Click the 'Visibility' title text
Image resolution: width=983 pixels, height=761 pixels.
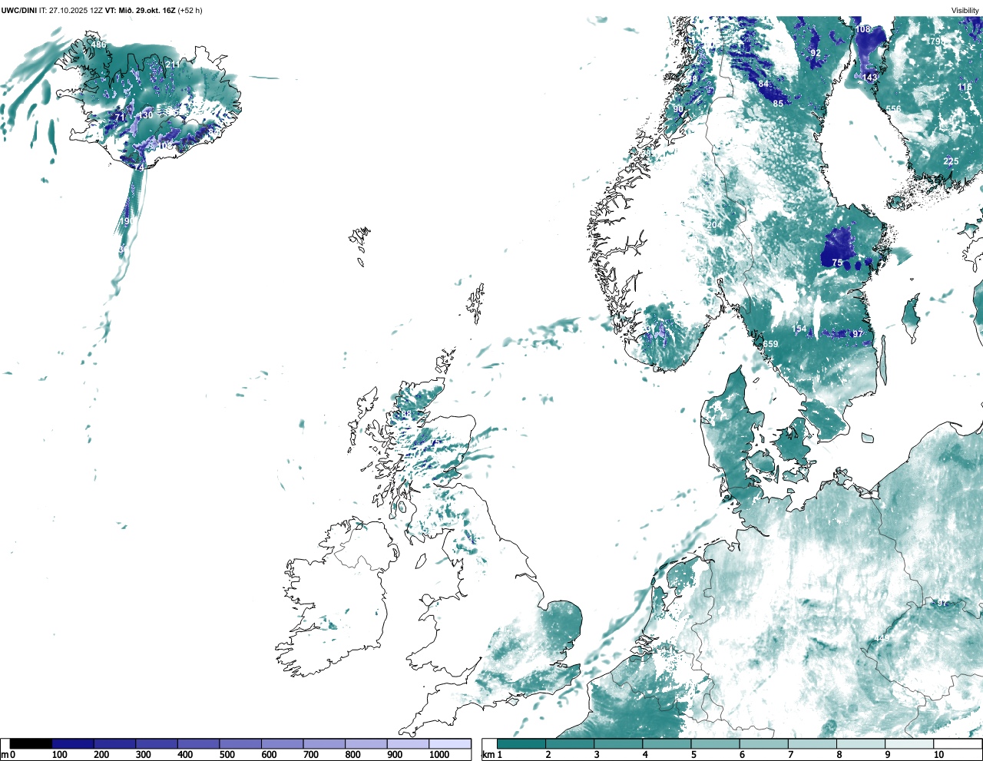pos(965,10)
